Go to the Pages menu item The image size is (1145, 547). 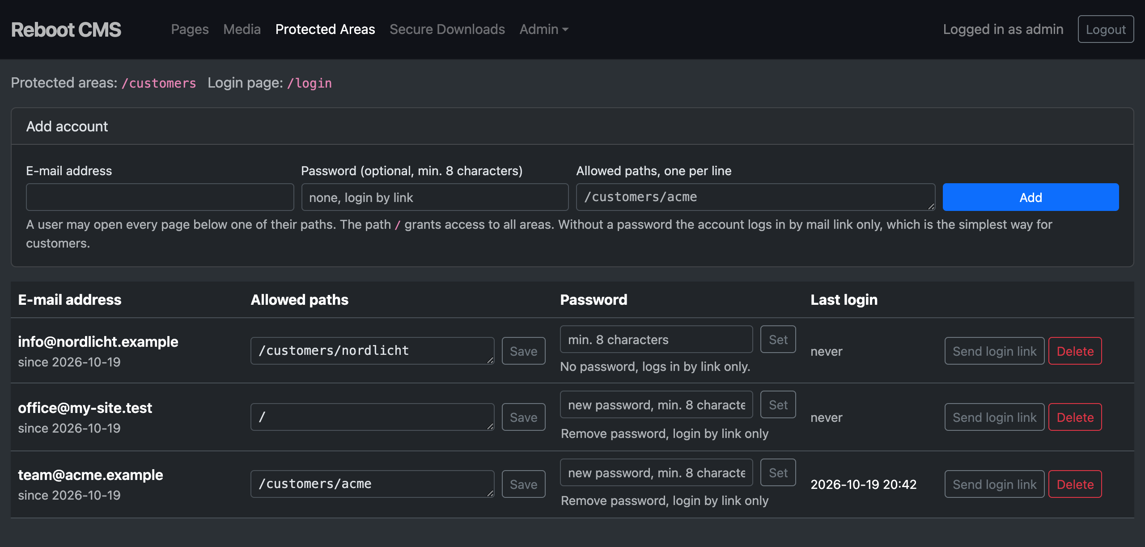tap(190, 29)
